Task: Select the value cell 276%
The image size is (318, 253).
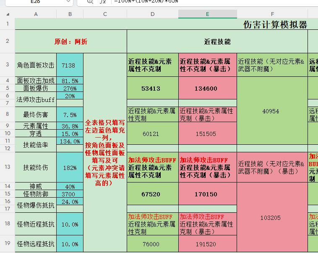Action: [70, 88]
